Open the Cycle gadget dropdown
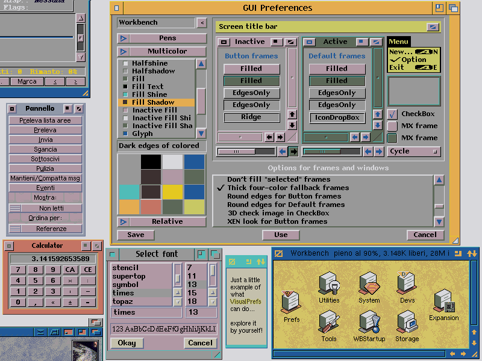 point(414,152)
